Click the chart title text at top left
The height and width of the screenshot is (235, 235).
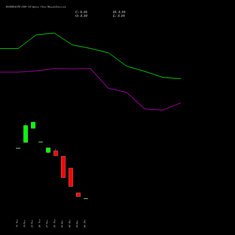point(36,7)
